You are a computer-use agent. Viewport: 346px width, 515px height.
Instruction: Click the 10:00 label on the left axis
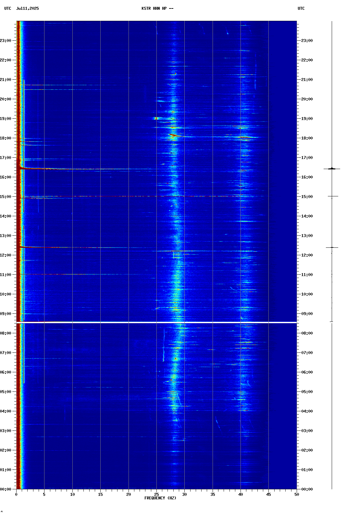pos(6,294)
